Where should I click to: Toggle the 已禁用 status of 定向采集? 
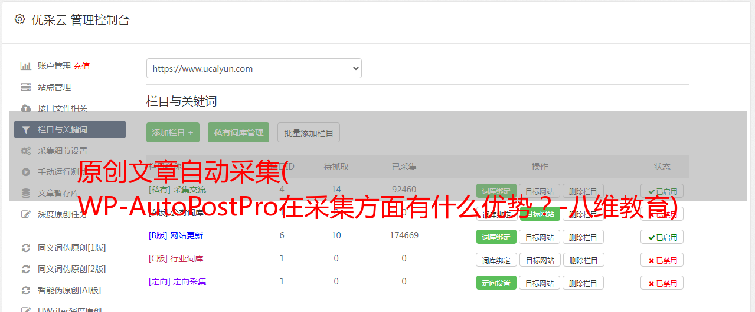coord(662,283)
